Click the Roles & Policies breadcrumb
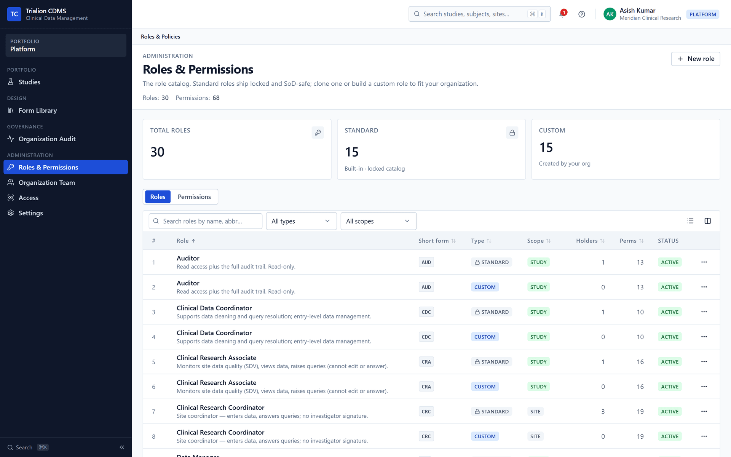The image size is (731, 457). [x=161, y=37]
